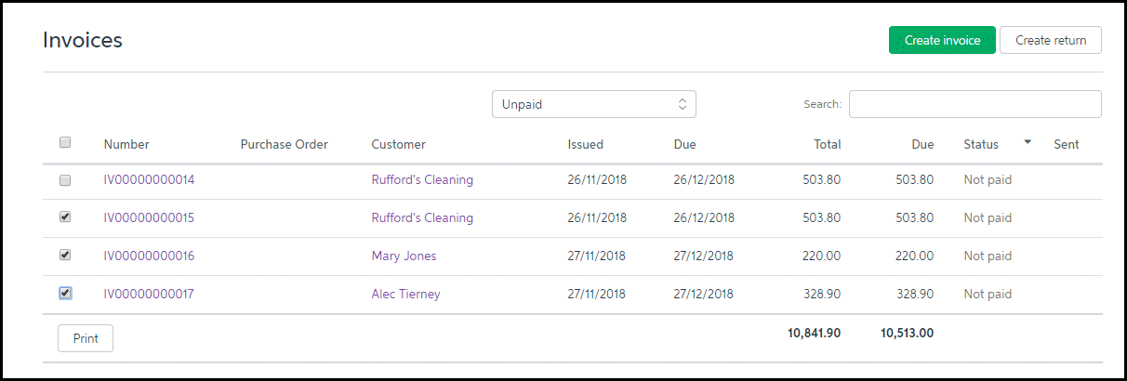
Task: Open invoice IV00000000017 link
Action: click(149, 294)
